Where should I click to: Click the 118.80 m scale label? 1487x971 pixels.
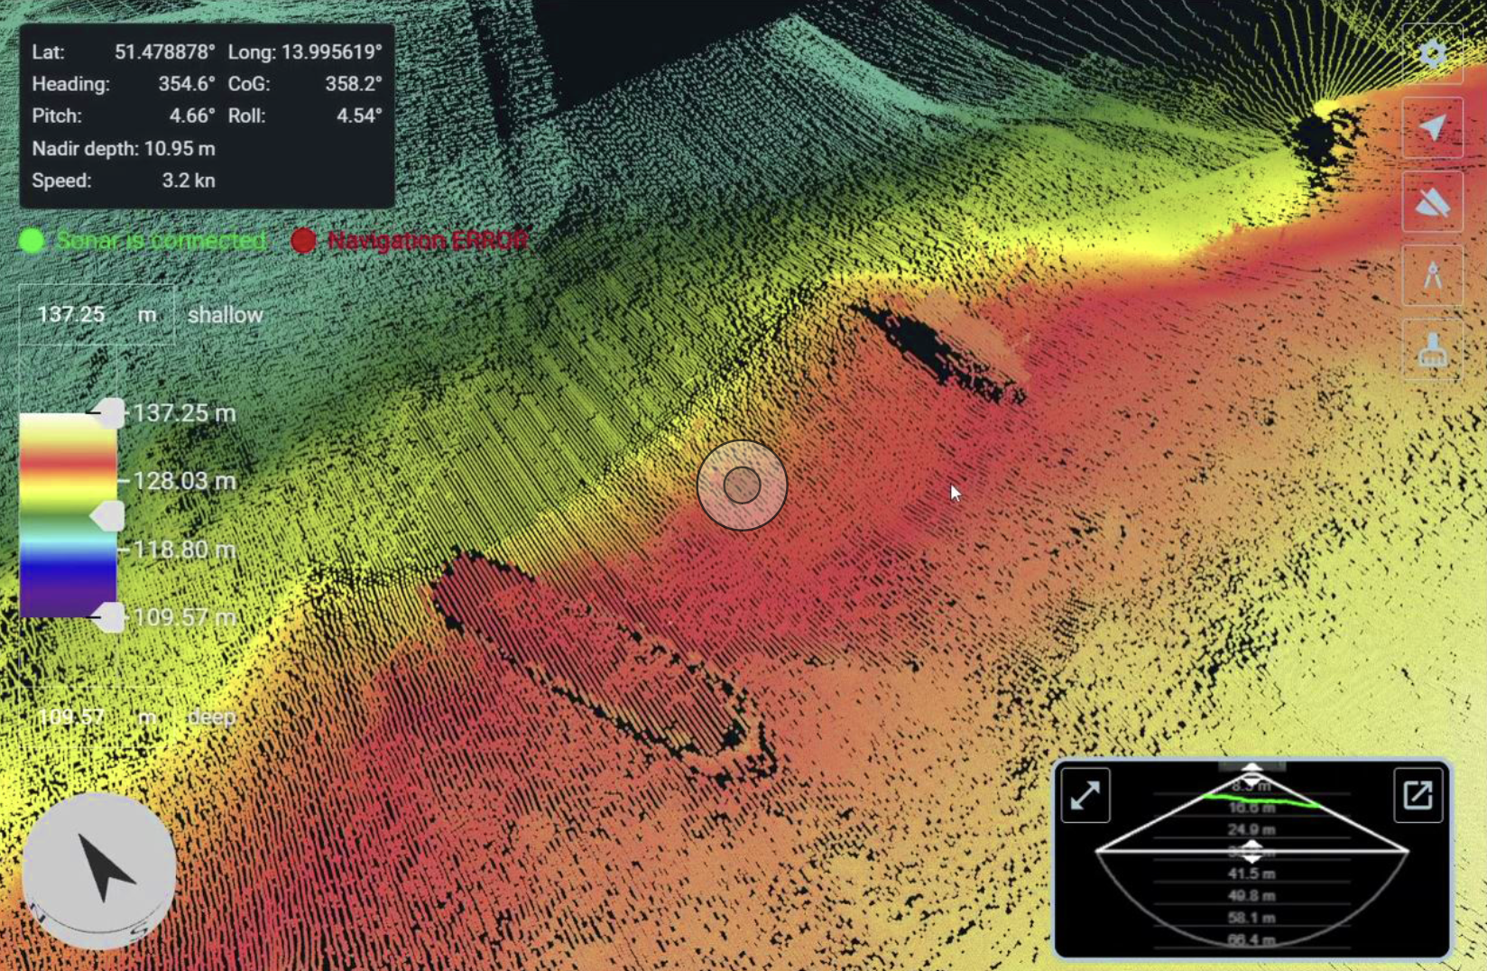pyautogui.click(x=185, y=550)
